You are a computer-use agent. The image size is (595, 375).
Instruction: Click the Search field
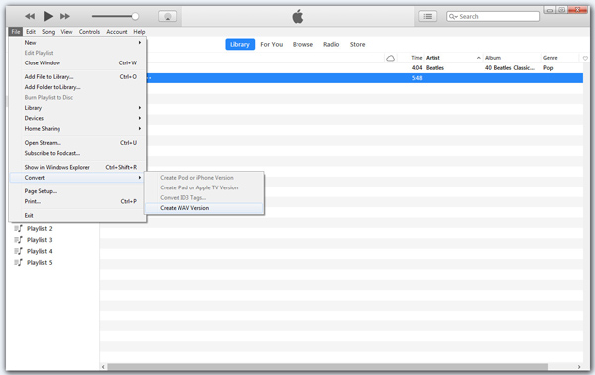point(493,16)
